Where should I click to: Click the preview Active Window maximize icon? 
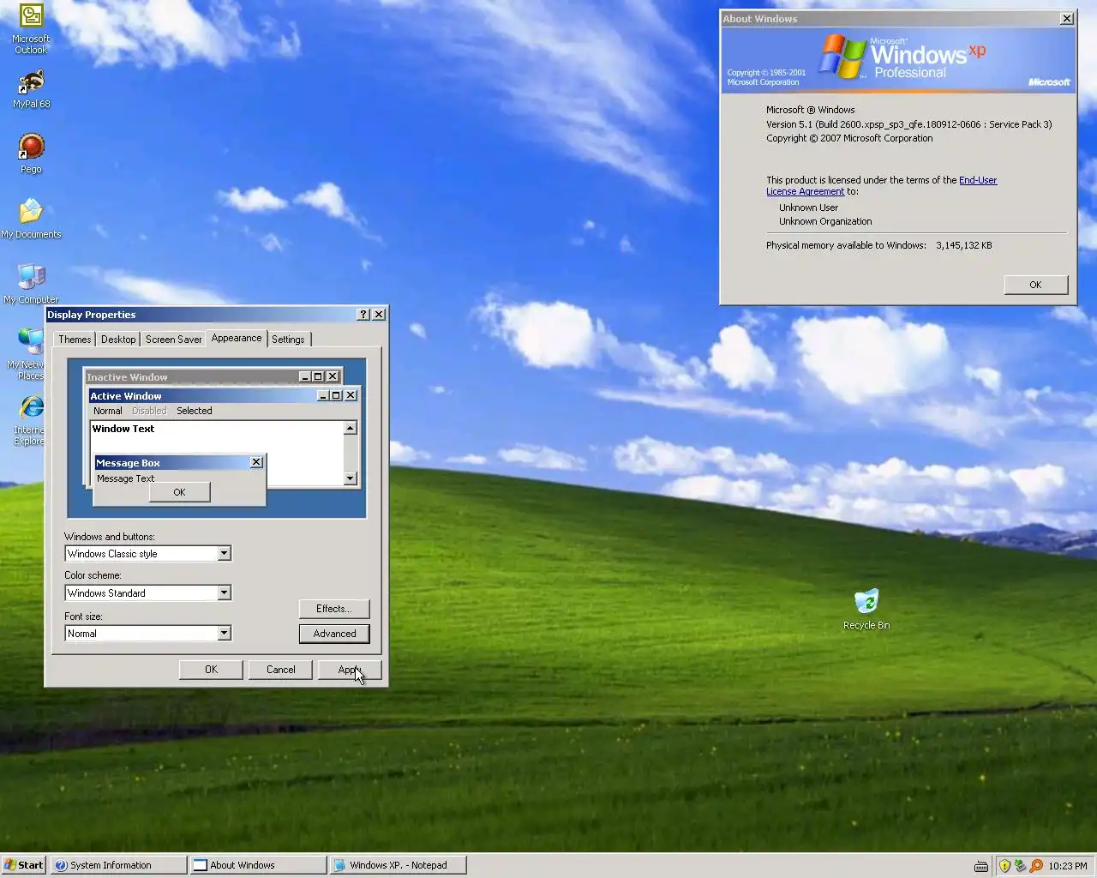click(x=336, y=395)
